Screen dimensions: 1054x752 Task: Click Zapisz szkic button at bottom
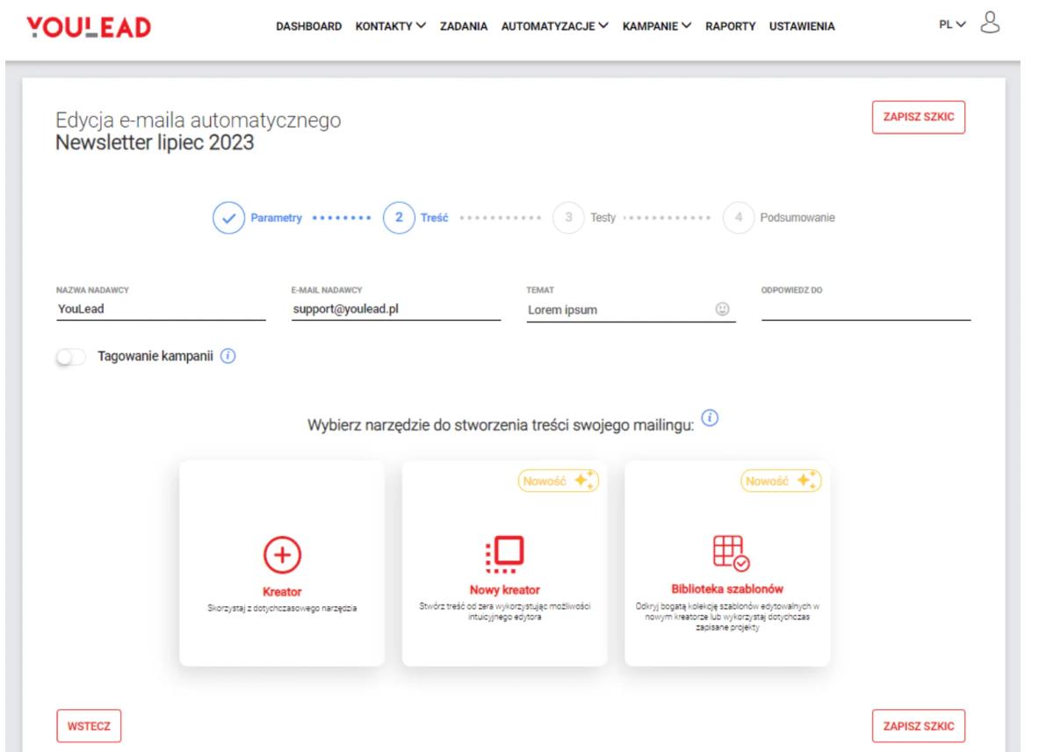(918, 726)
